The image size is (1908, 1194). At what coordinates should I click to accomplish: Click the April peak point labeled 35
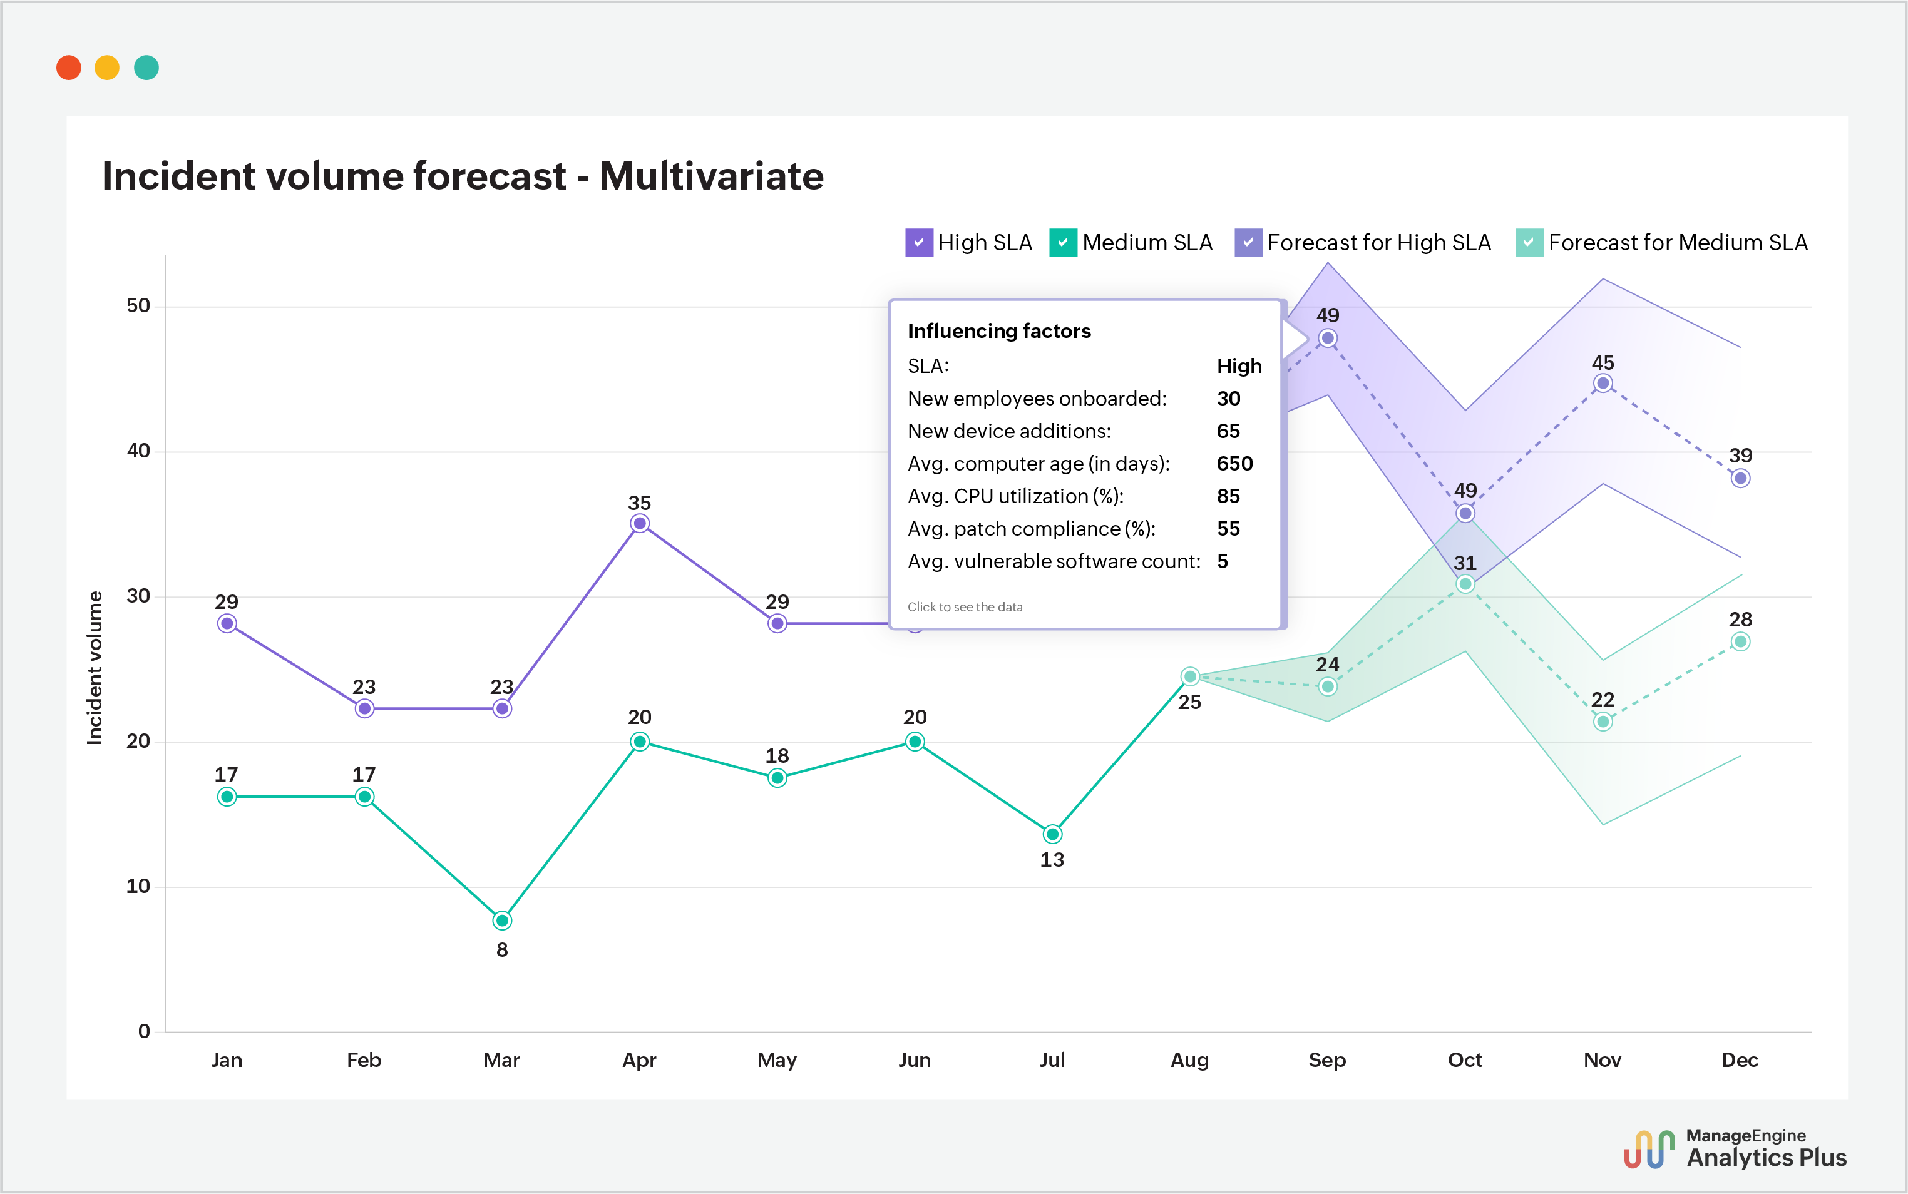pyautogui.click(x=639, y=522)
